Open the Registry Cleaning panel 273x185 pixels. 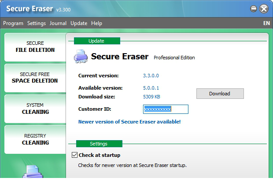click(35, 139)
